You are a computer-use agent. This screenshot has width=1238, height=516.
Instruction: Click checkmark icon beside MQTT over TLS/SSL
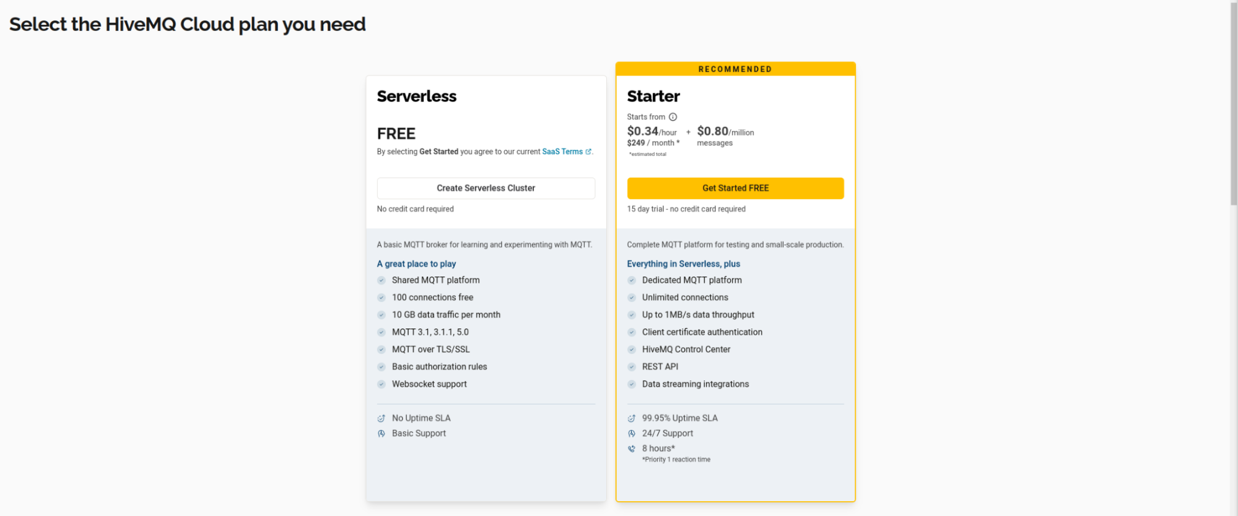coord(381,350)
